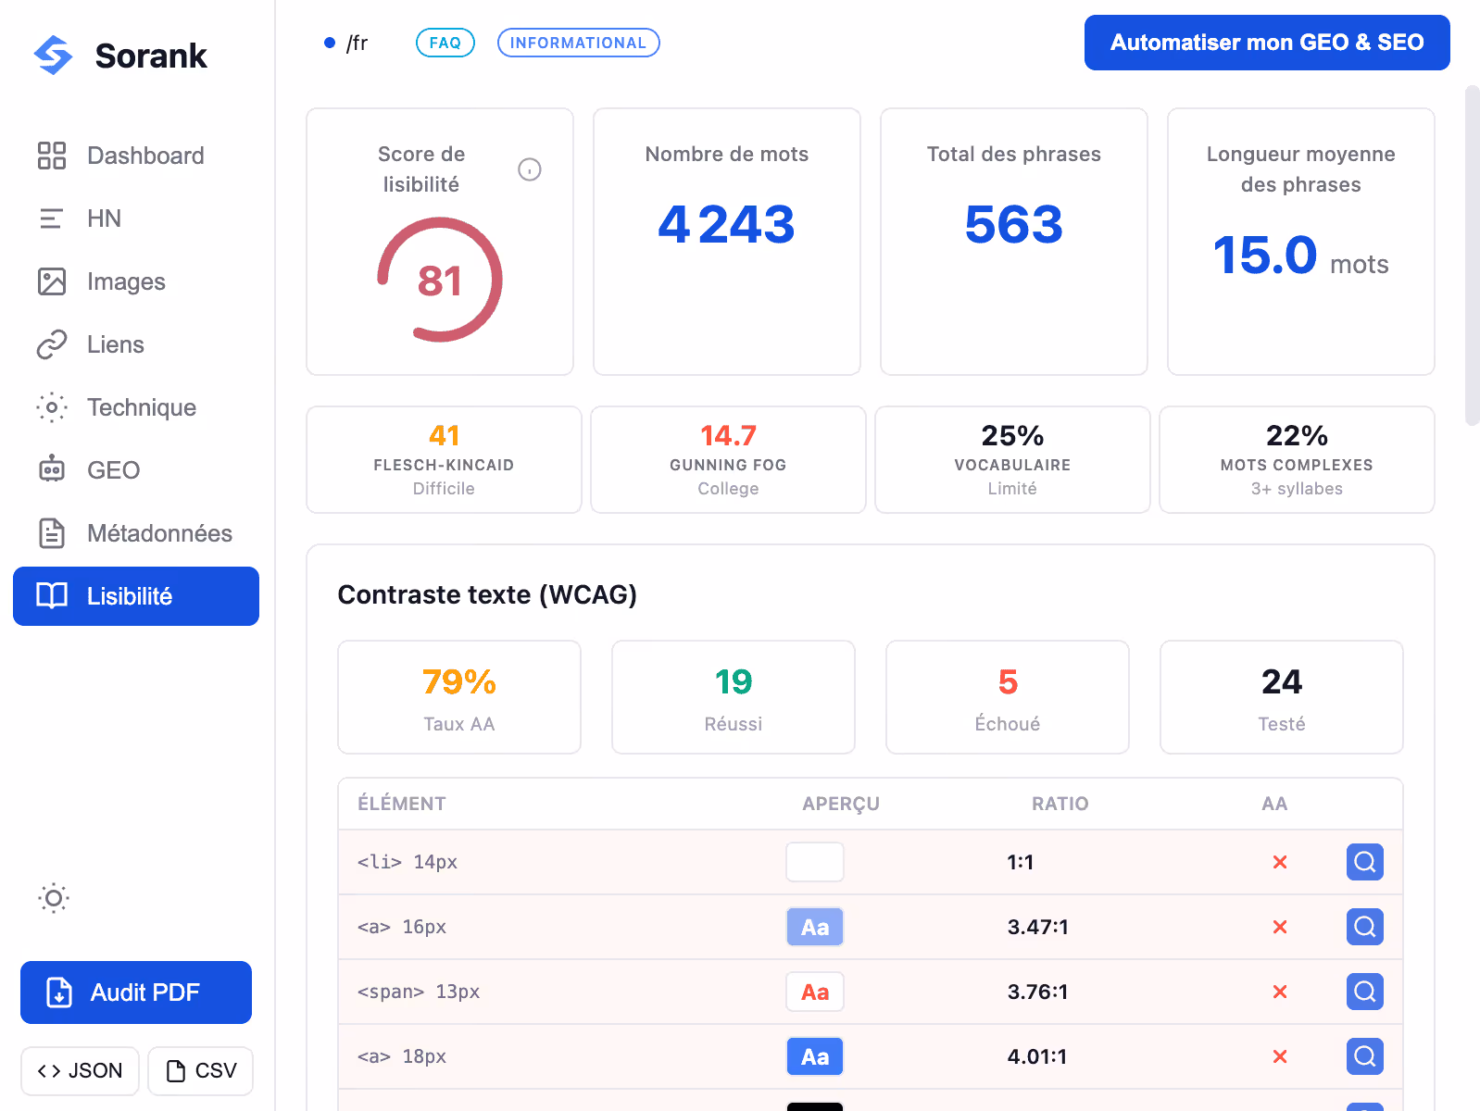The width and height of the screenshot is (1480, 1111).
Task: Click the /fr page path
Action: point(357,43)
